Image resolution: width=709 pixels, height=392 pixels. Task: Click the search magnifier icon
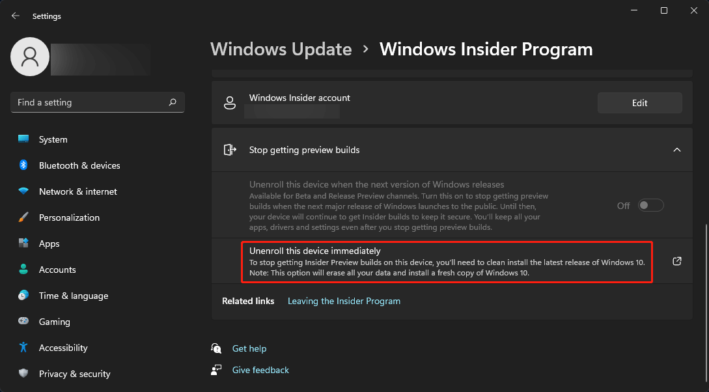click(x=173, y=102)
